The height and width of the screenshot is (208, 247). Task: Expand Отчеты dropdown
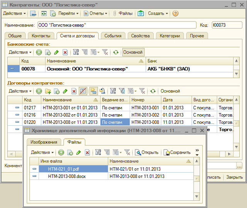95,13
